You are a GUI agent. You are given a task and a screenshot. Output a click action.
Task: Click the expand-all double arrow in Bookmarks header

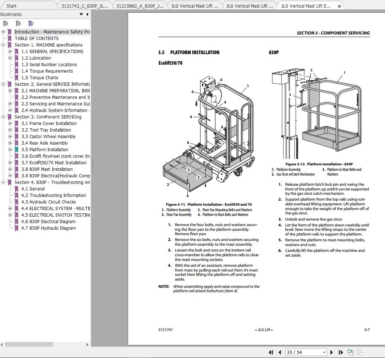click(x=82, y=14)
